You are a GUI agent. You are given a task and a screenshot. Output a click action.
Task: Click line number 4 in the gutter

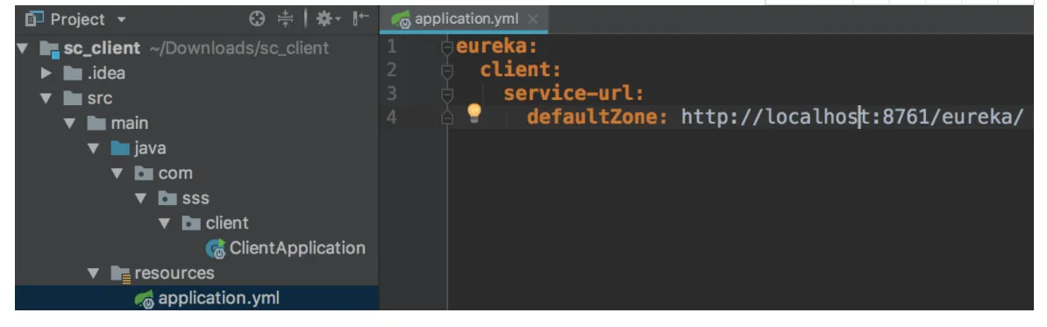(391, 117)
